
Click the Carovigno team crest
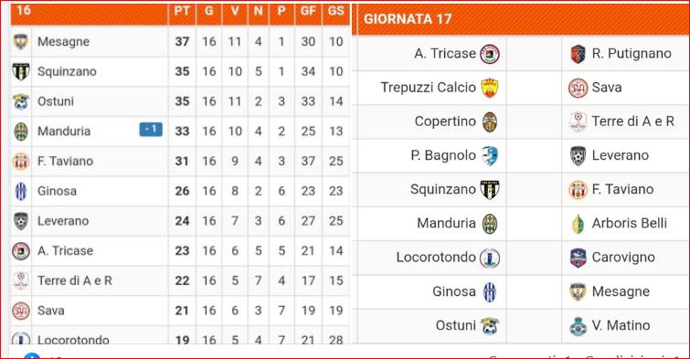(578, 258)
